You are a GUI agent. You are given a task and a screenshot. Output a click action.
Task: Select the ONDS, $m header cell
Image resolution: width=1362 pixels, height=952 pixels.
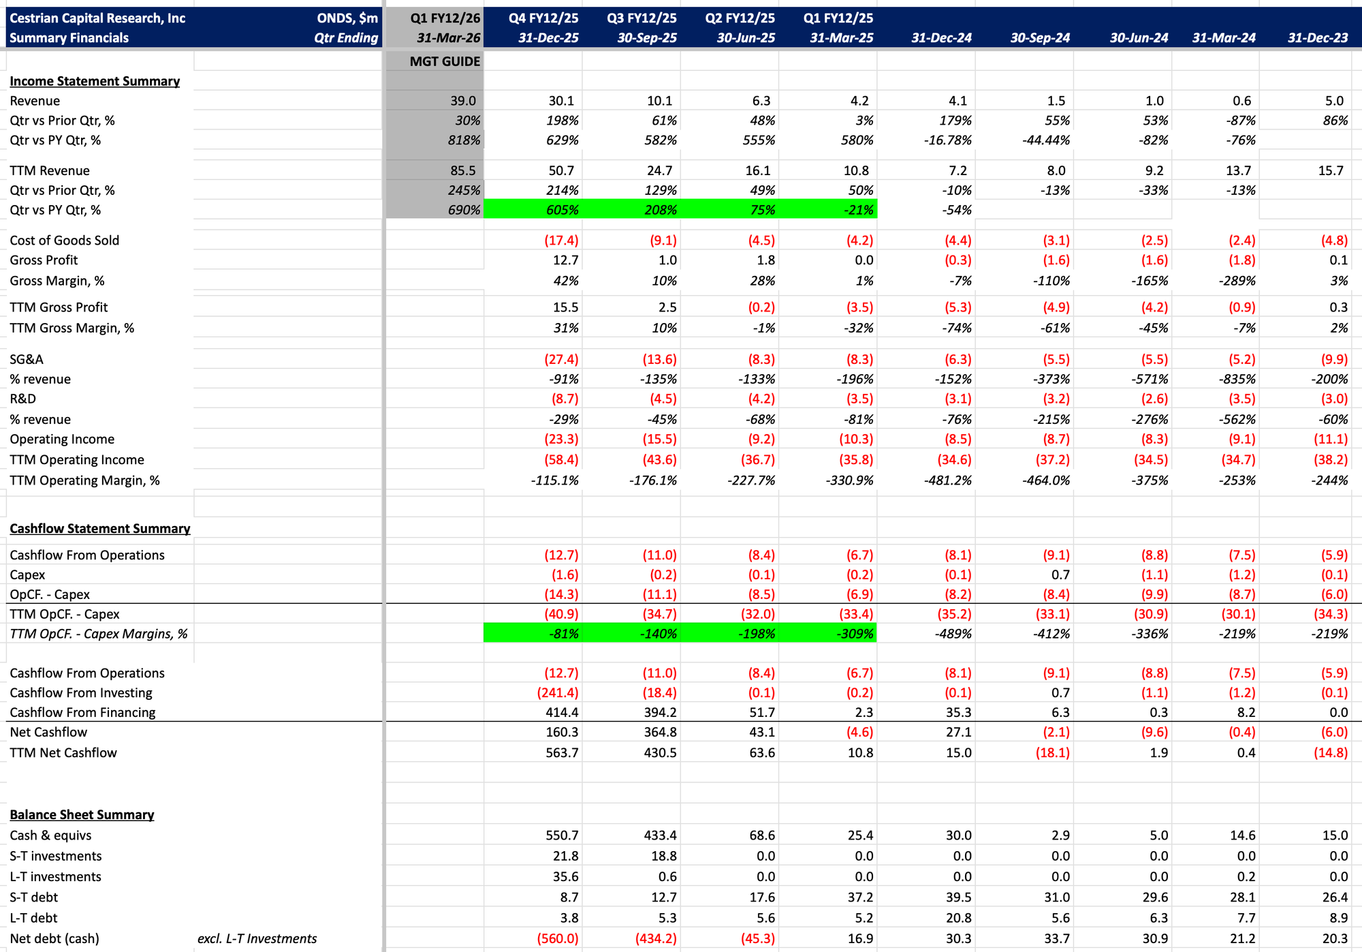click(x=347, y=18)
